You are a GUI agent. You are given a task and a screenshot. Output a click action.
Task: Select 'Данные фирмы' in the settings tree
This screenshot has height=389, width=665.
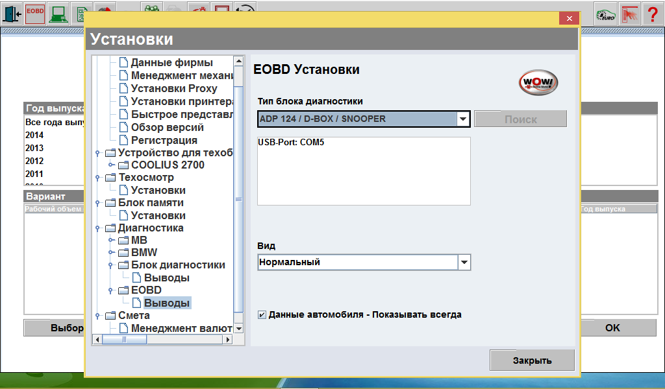pyautogui.click(x=171, y=63)
